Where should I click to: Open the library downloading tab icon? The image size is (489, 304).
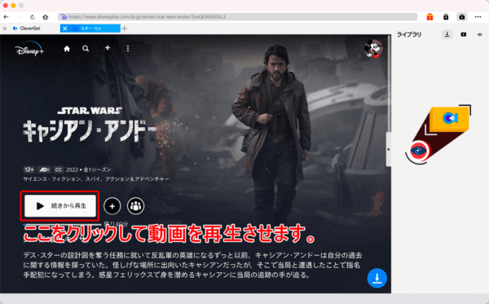pyautogui.click(x=447, y=34)
